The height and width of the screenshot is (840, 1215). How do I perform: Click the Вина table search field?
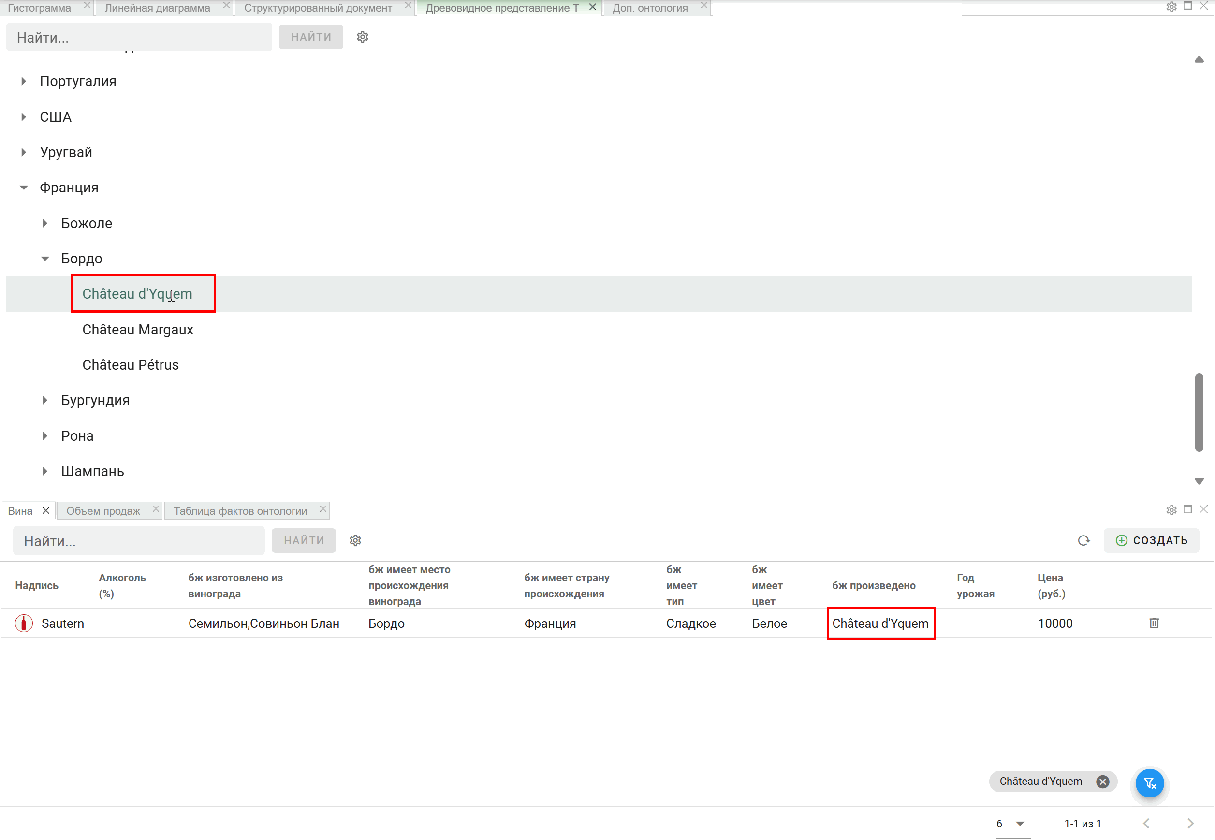tap(139, 541)
